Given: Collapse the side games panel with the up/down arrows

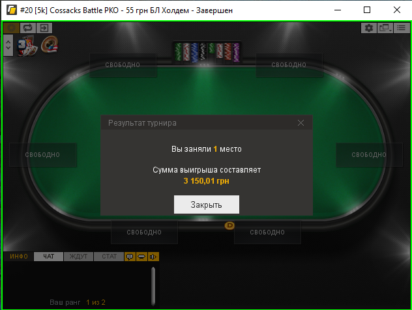Looking at the screenshot, I should (8, 45).
